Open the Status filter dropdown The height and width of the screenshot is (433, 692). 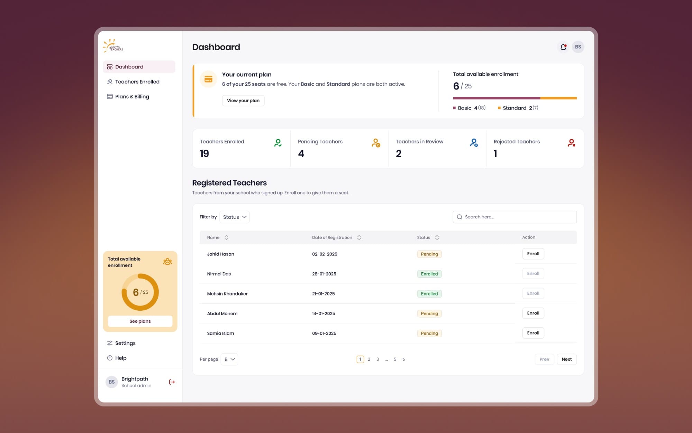[x=234, y=217]
